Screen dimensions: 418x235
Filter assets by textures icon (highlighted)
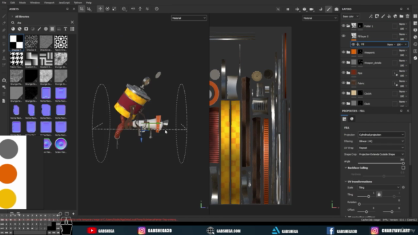pos(52,29)
